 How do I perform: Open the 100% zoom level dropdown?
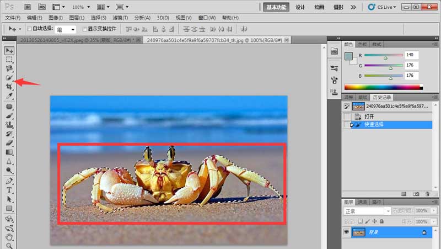81,7
